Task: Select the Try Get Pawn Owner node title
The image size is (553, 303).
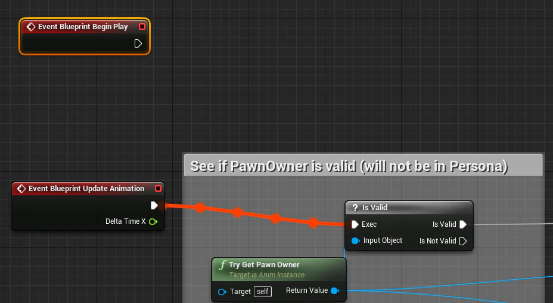Action: click(264, 264)
